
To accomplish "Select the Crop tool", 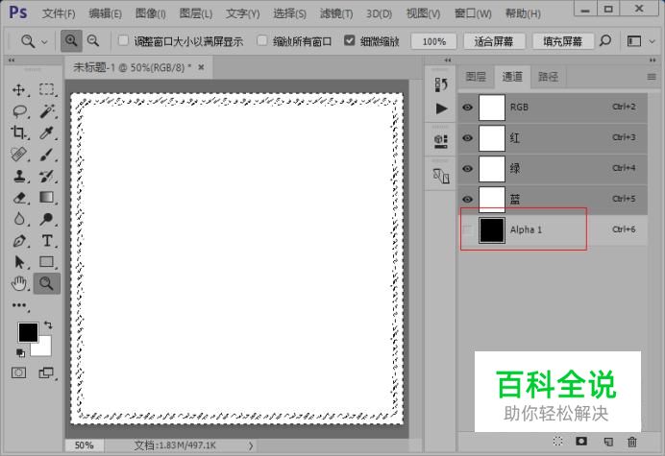I will [18, 132].
